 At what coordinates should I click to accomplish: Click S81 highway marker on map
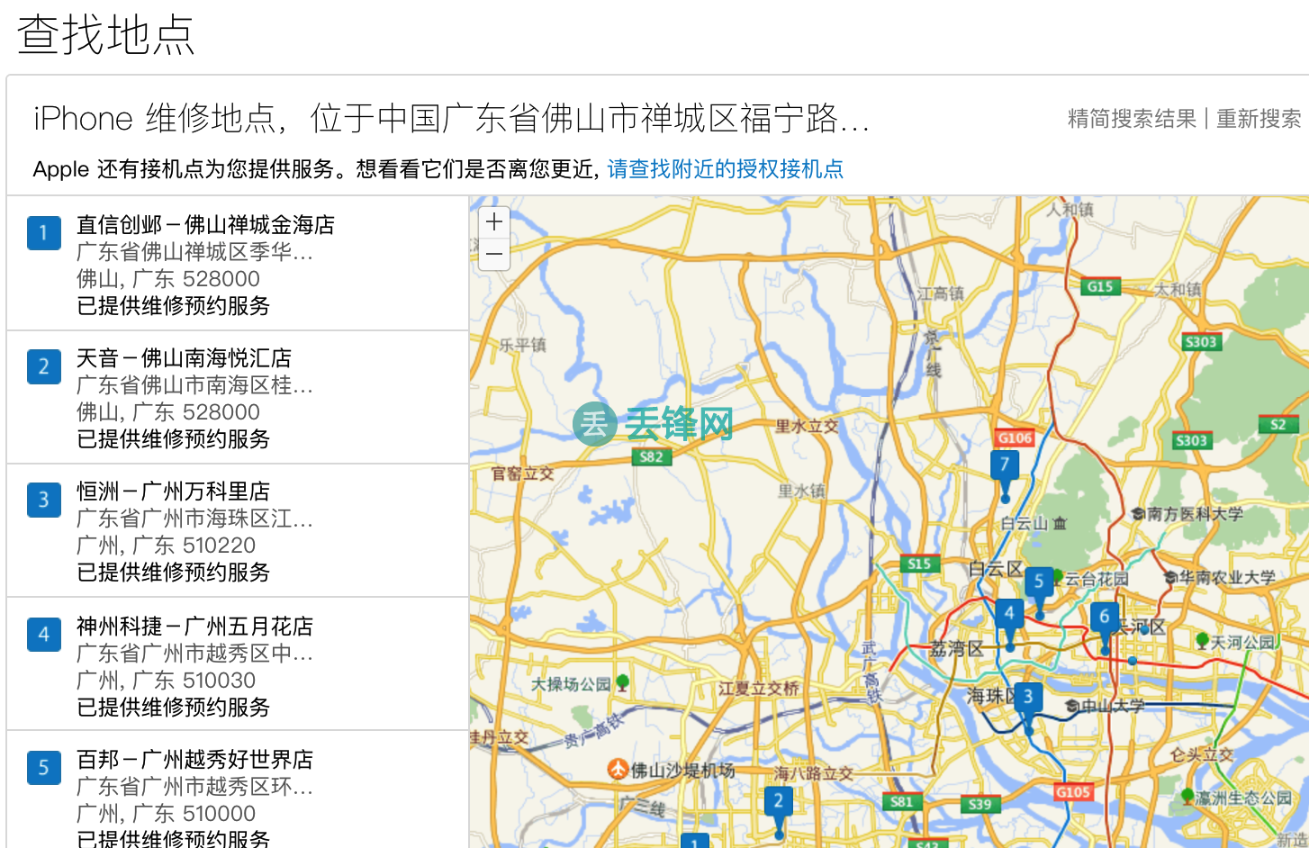pos(901,801)
